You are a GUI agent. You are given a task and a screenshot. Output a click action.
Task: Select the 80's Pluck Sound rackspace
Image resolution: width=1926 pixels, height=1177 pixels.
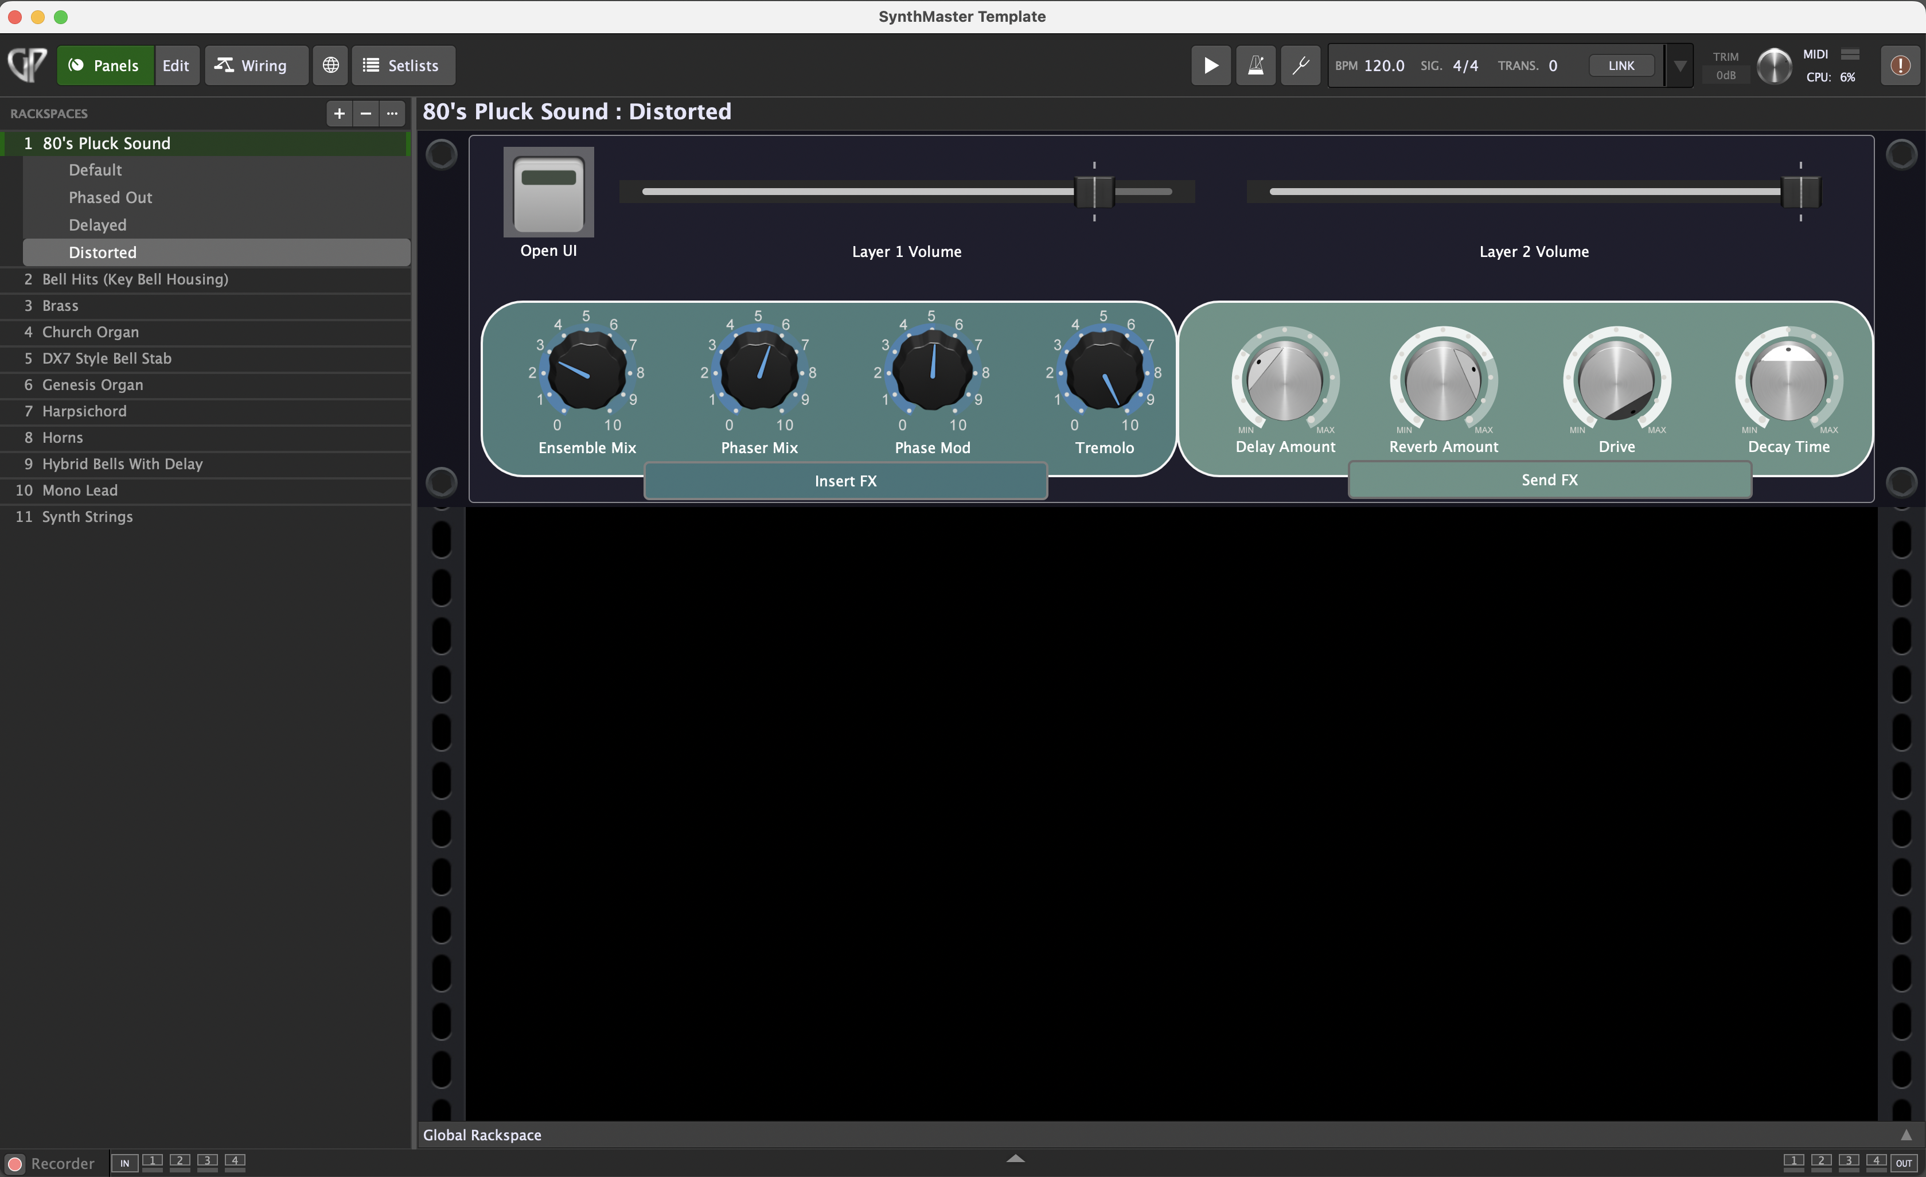pos(205,143)
